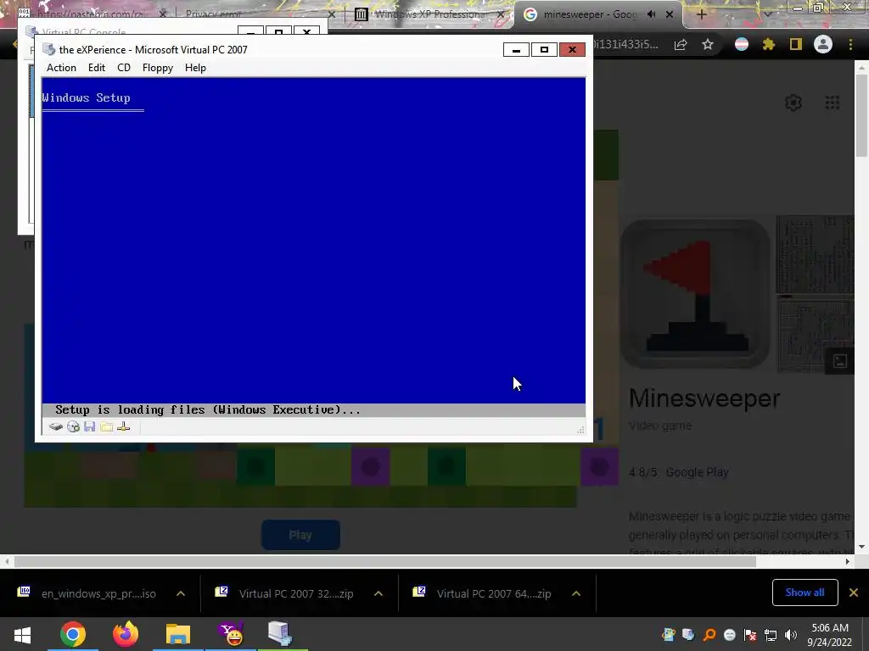Open a new Chrome tab

click(701, 14)
